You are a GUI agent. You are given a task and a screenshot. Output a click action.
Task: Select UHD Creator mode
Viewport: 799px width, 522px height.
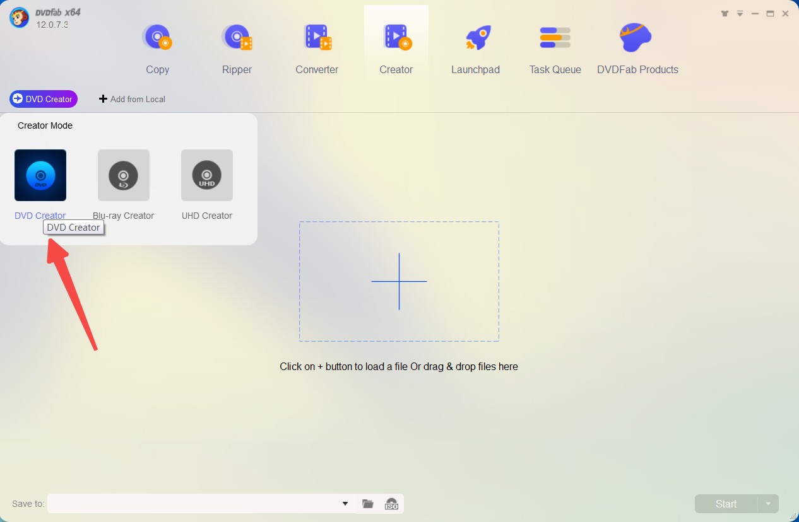pos(207,175)
